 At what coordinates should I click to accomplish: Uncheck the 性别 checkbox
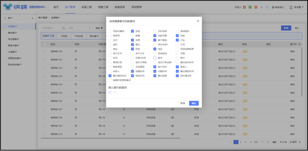(x=132, y=31)
